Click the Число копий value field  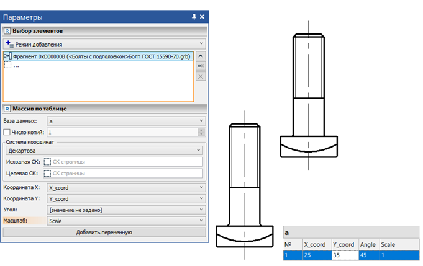tap(122, 132)
